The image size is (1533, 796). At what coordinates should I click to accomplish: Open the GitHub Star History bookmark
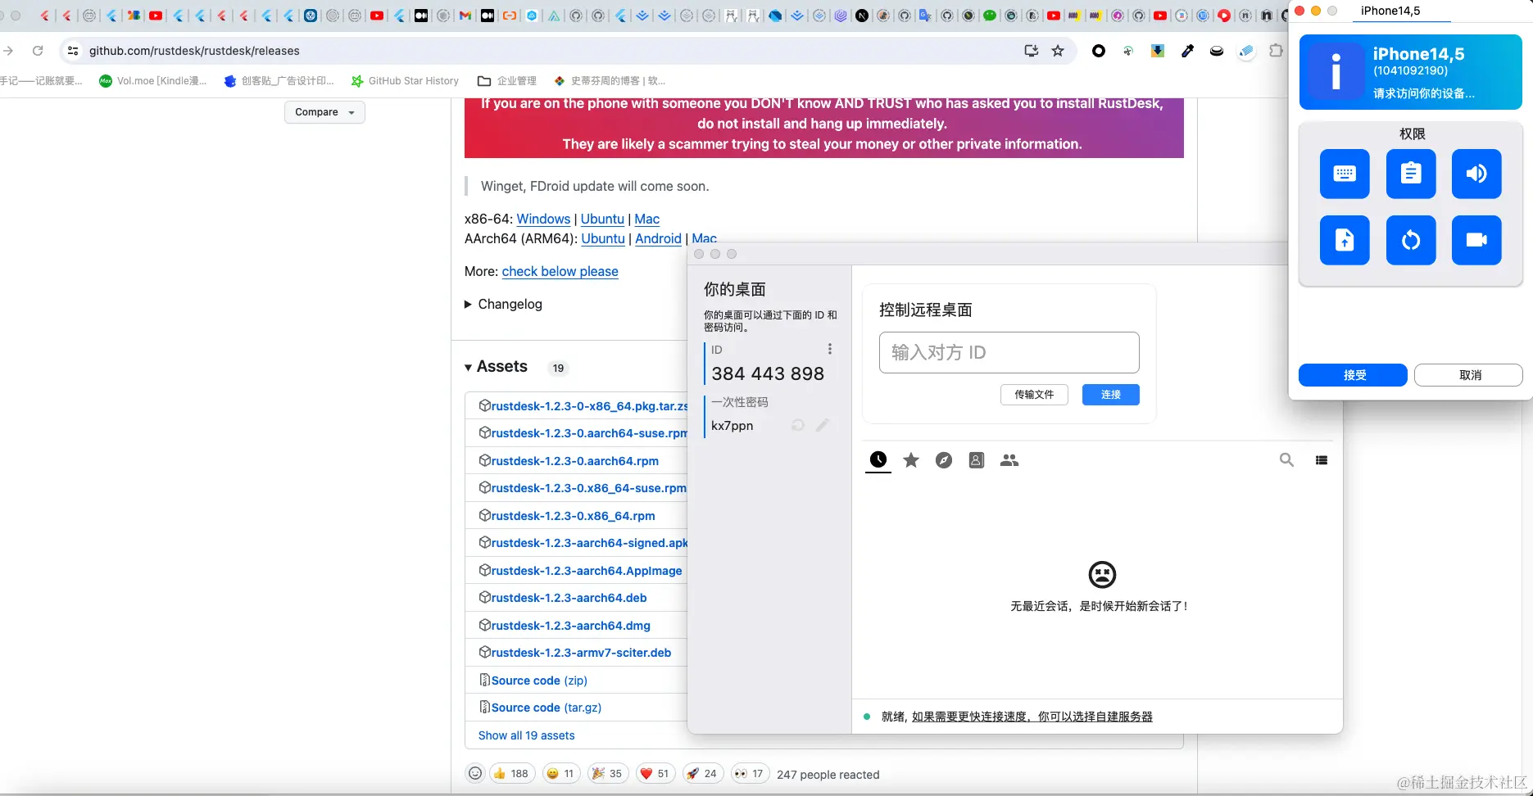[x=405, y=81]
